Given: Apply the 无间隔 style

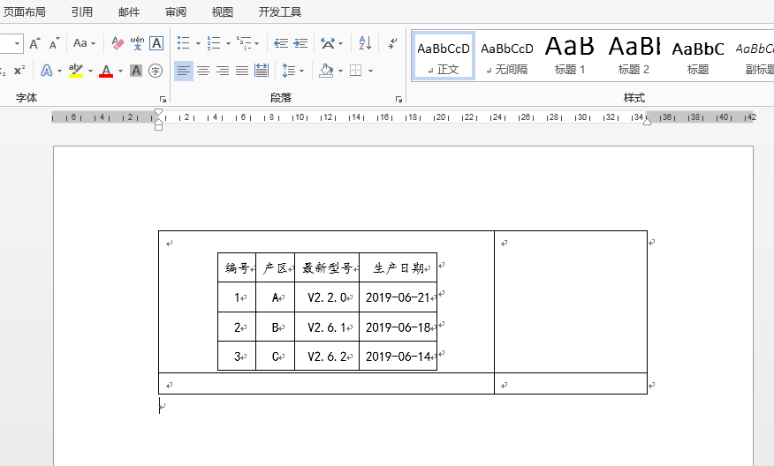Looking at the screenshot, I should point(507,56).
